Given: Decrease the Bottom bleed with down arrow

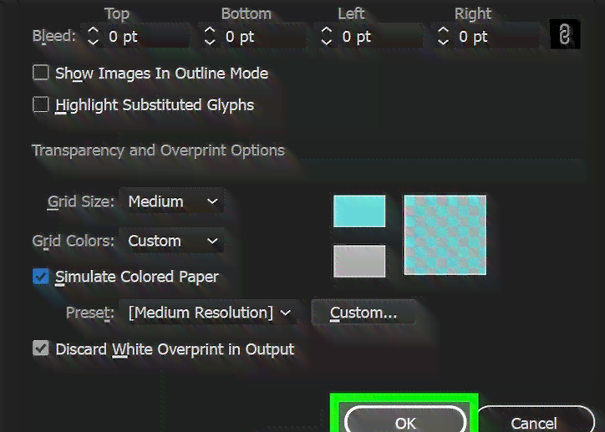Looking at the screenshot, I should pos(210,42).
